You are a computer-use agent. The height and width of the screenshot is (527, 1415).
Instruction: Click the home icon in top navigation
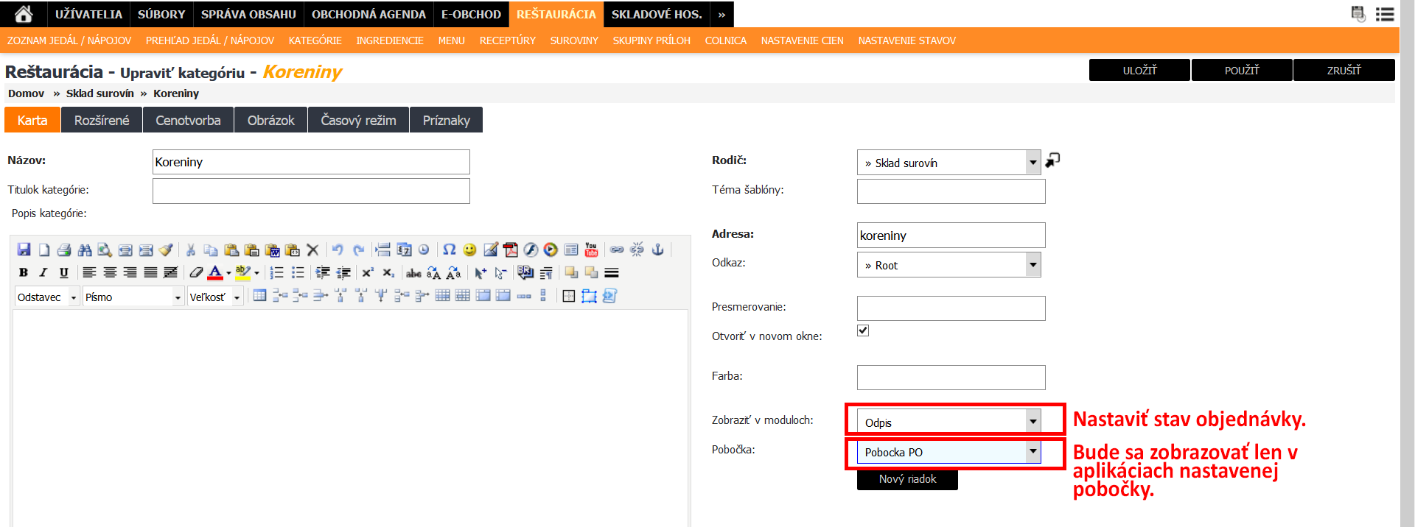pos(24,14)
